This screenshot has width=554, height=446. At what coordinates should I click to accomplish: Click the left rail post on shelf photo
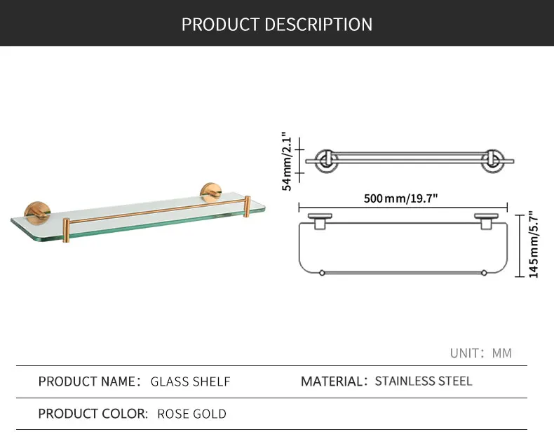(x=66, y=230)
